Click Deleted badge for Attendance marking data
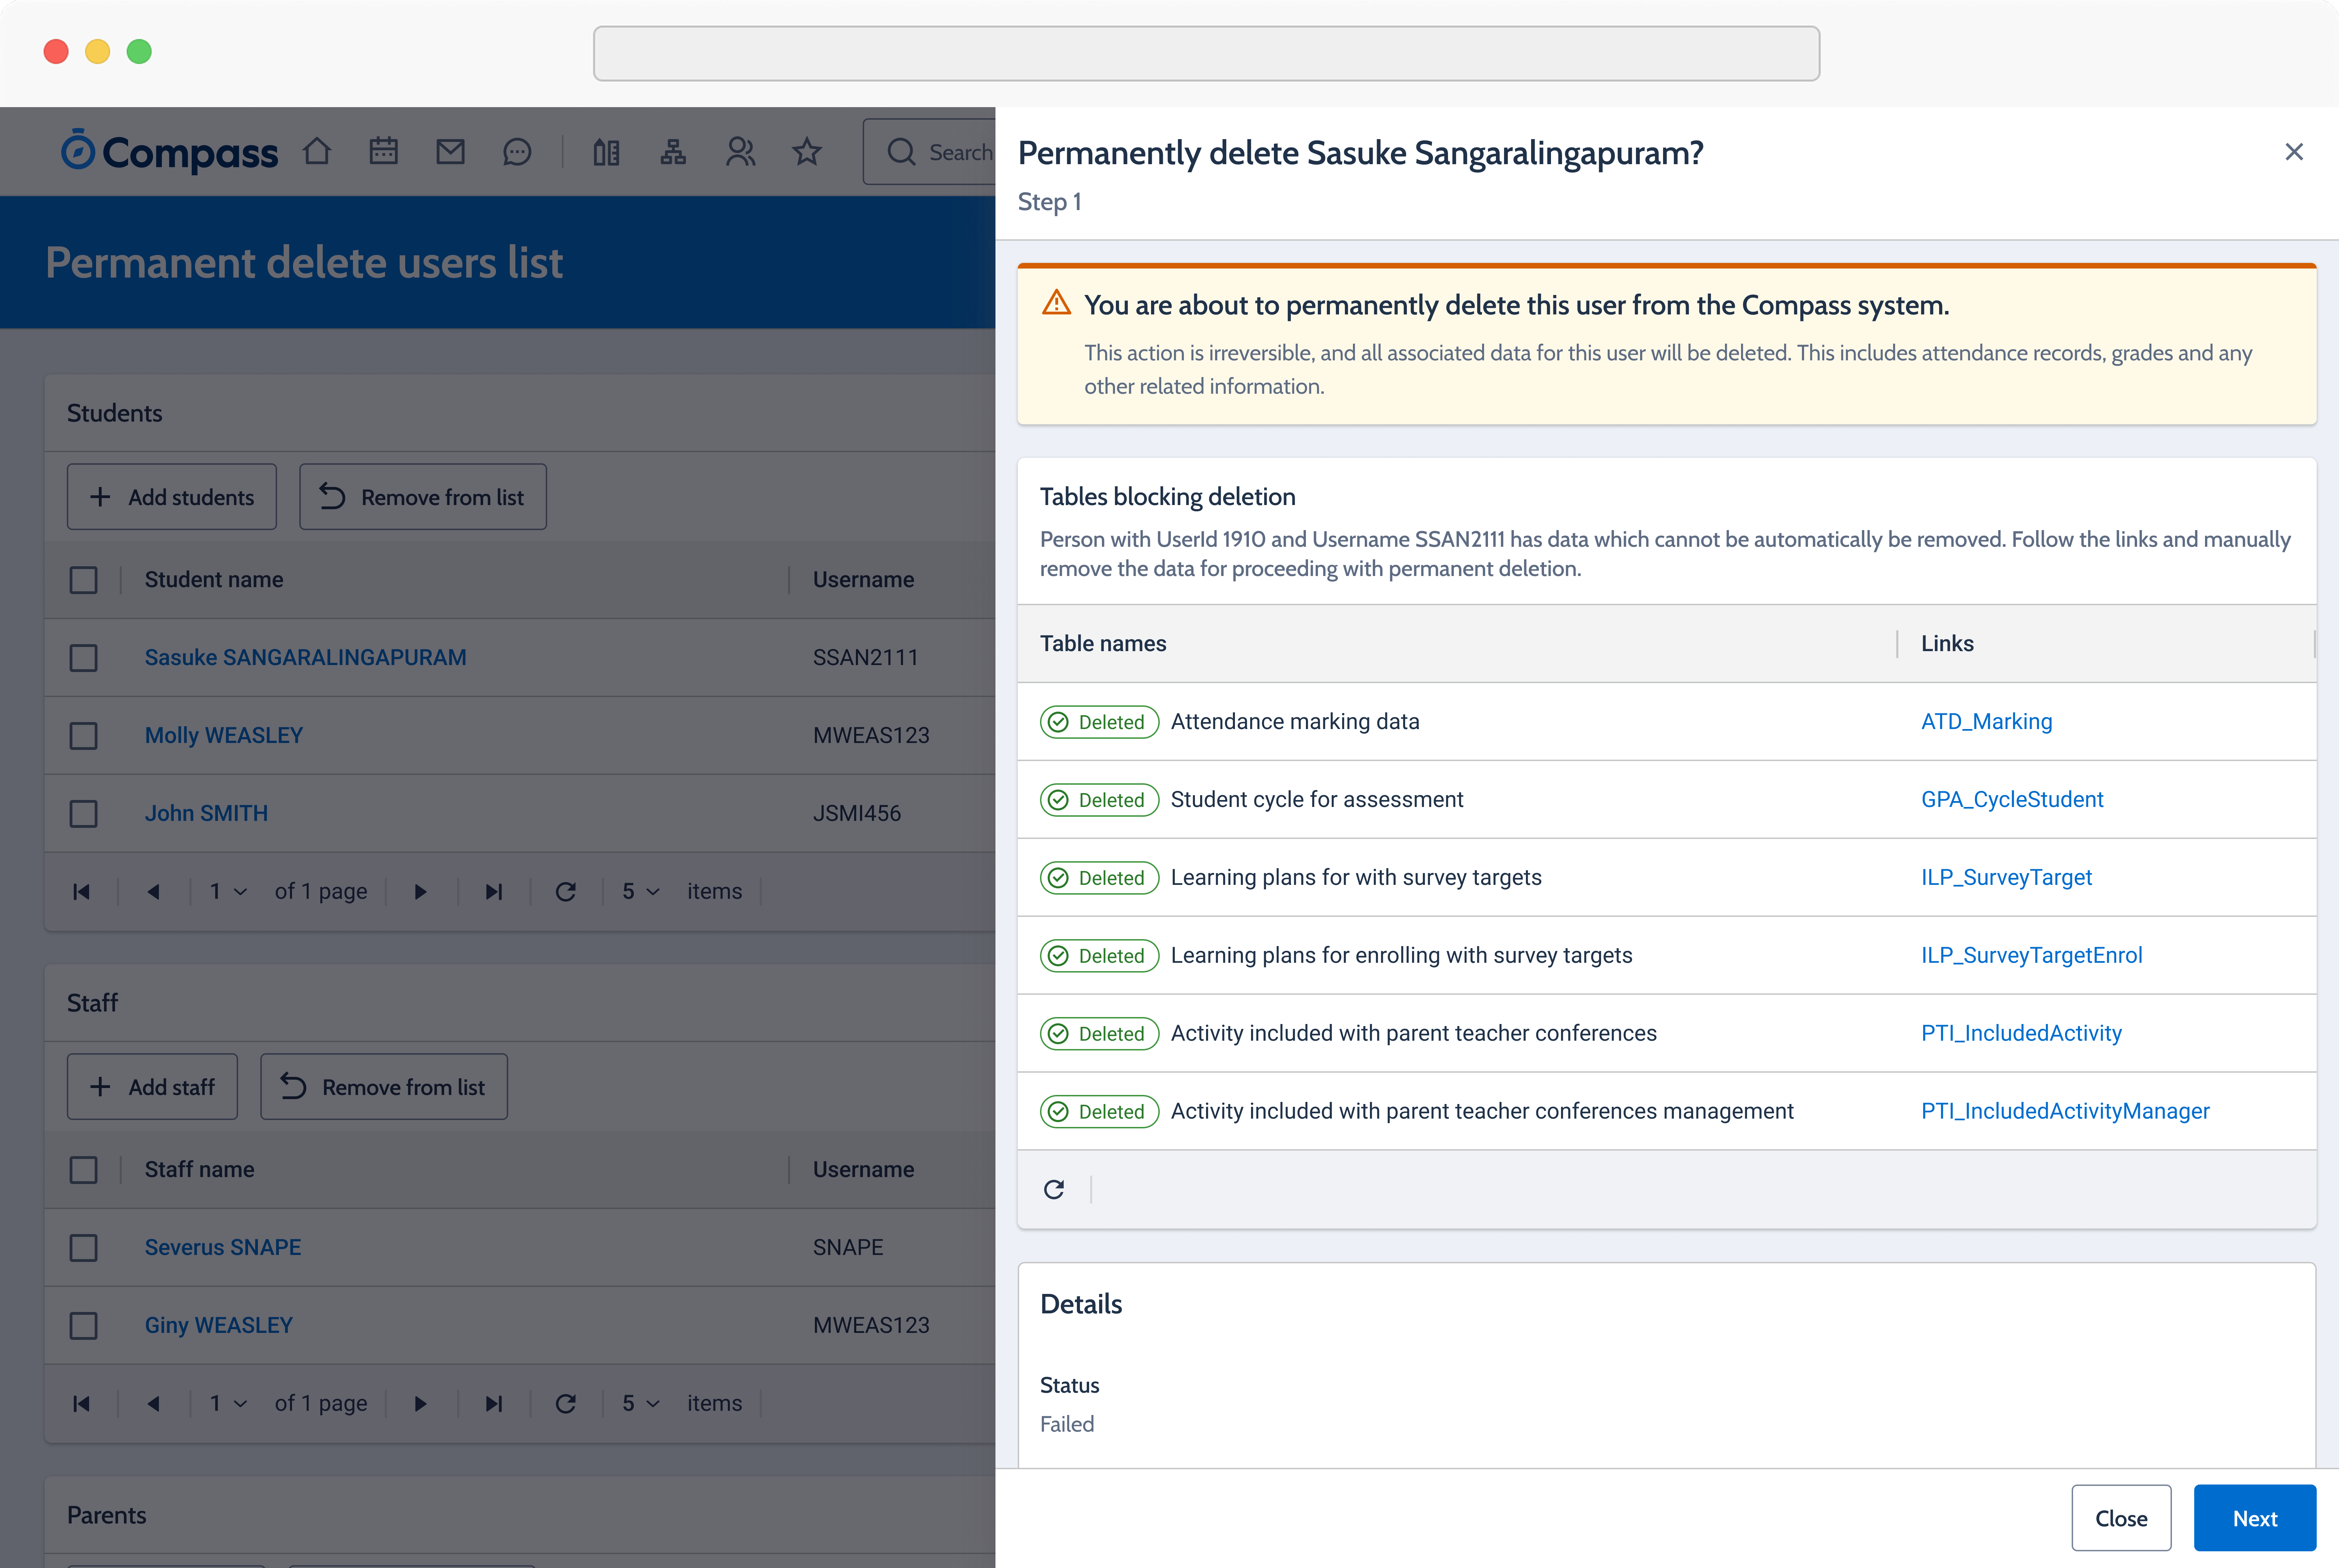Viewport: 2339px width, 1568px height. coord(1100,722)
